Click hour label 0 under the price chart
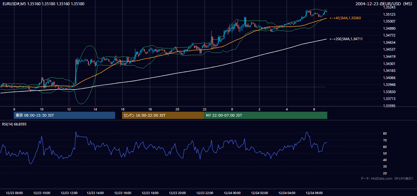417x196 pixels. pyautogui.click(x=232, y=109)
